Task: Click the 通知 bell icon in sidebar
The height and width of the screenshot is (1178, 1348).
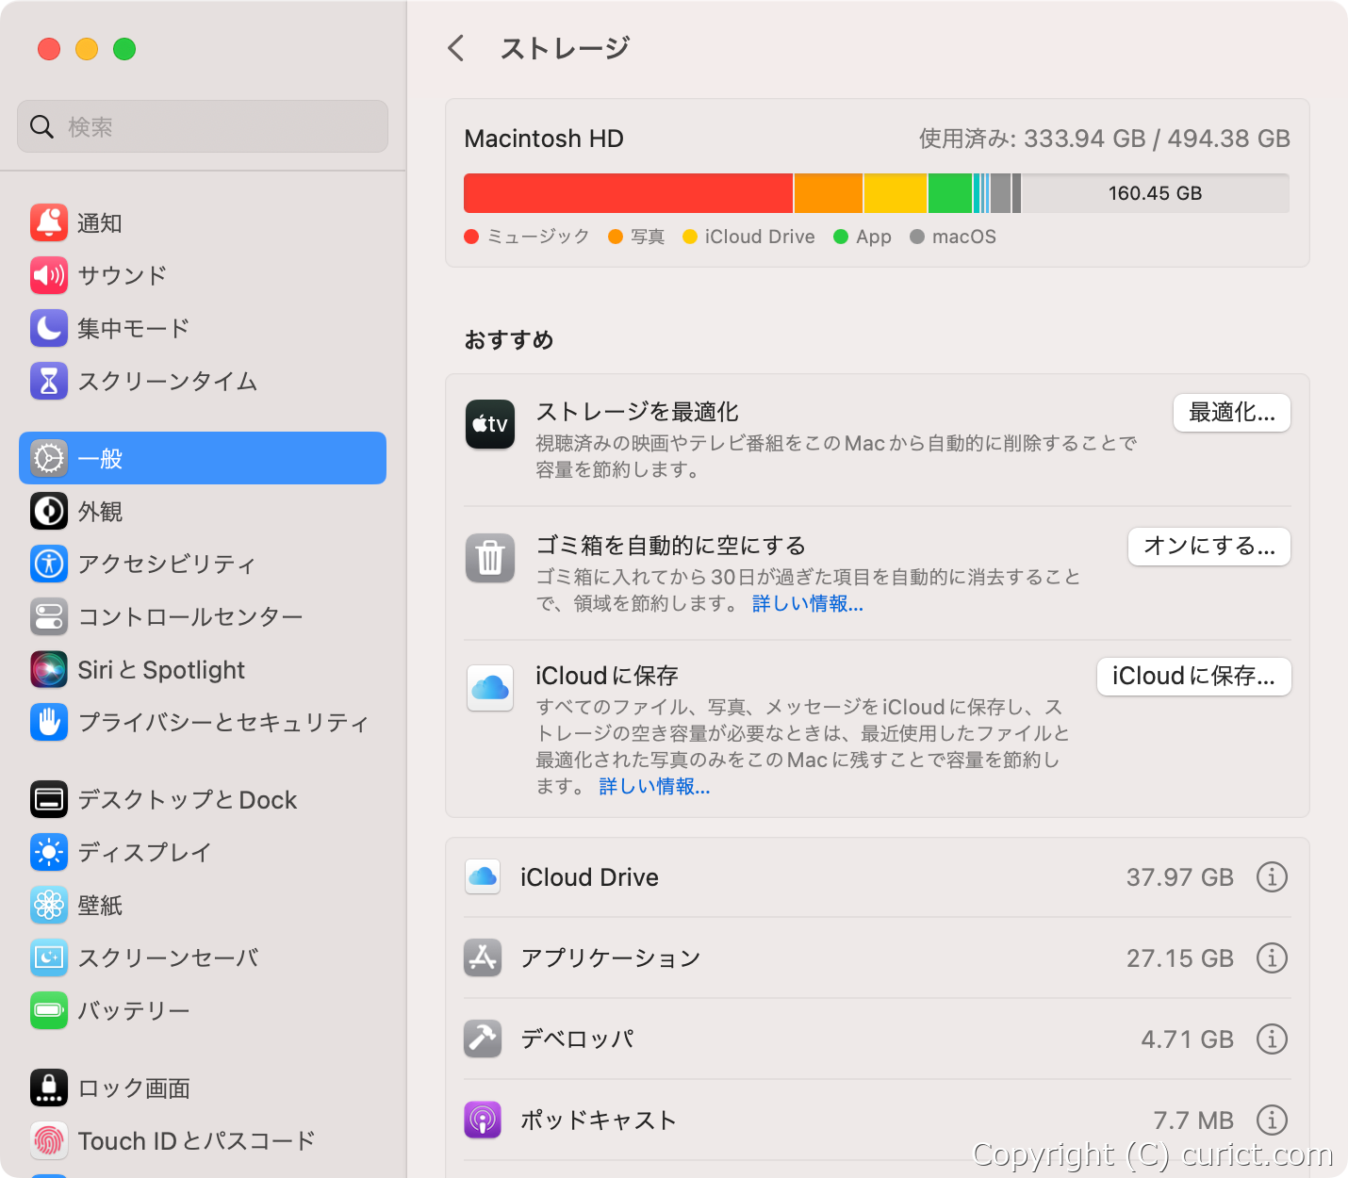Action: tap(49, 222)
